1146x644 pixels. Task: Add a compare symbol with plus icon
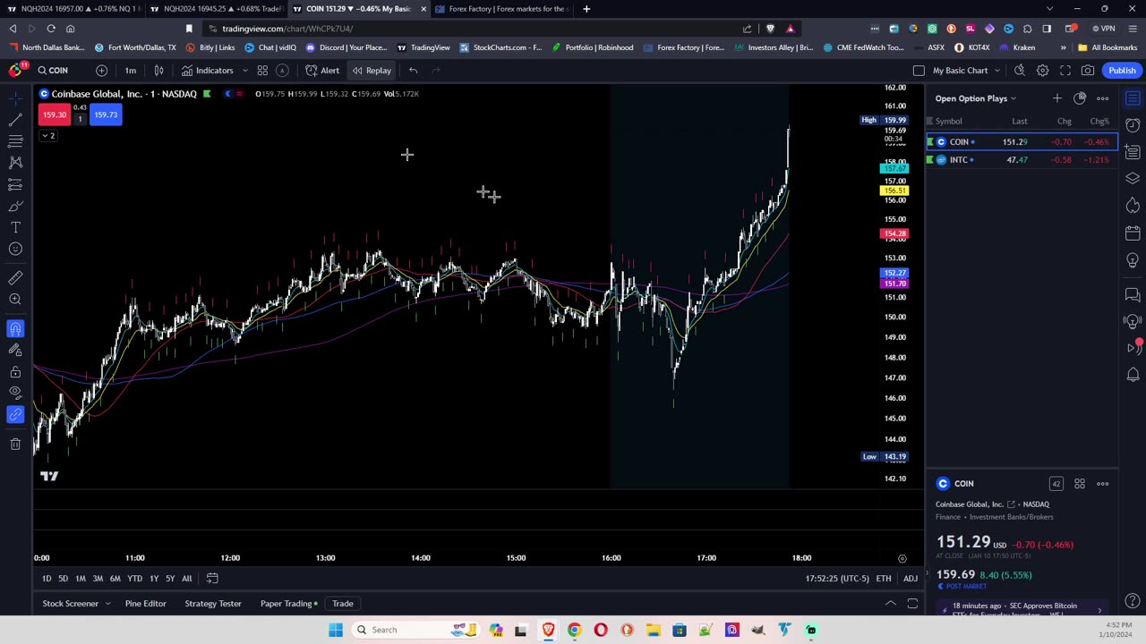[x=101, y=71]
